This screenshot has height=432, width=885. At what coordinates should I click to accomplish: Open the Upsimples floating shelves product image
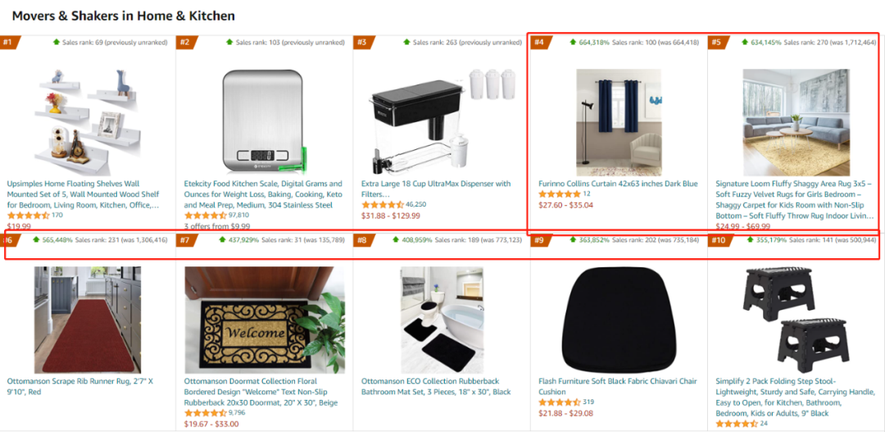(88, 121)
